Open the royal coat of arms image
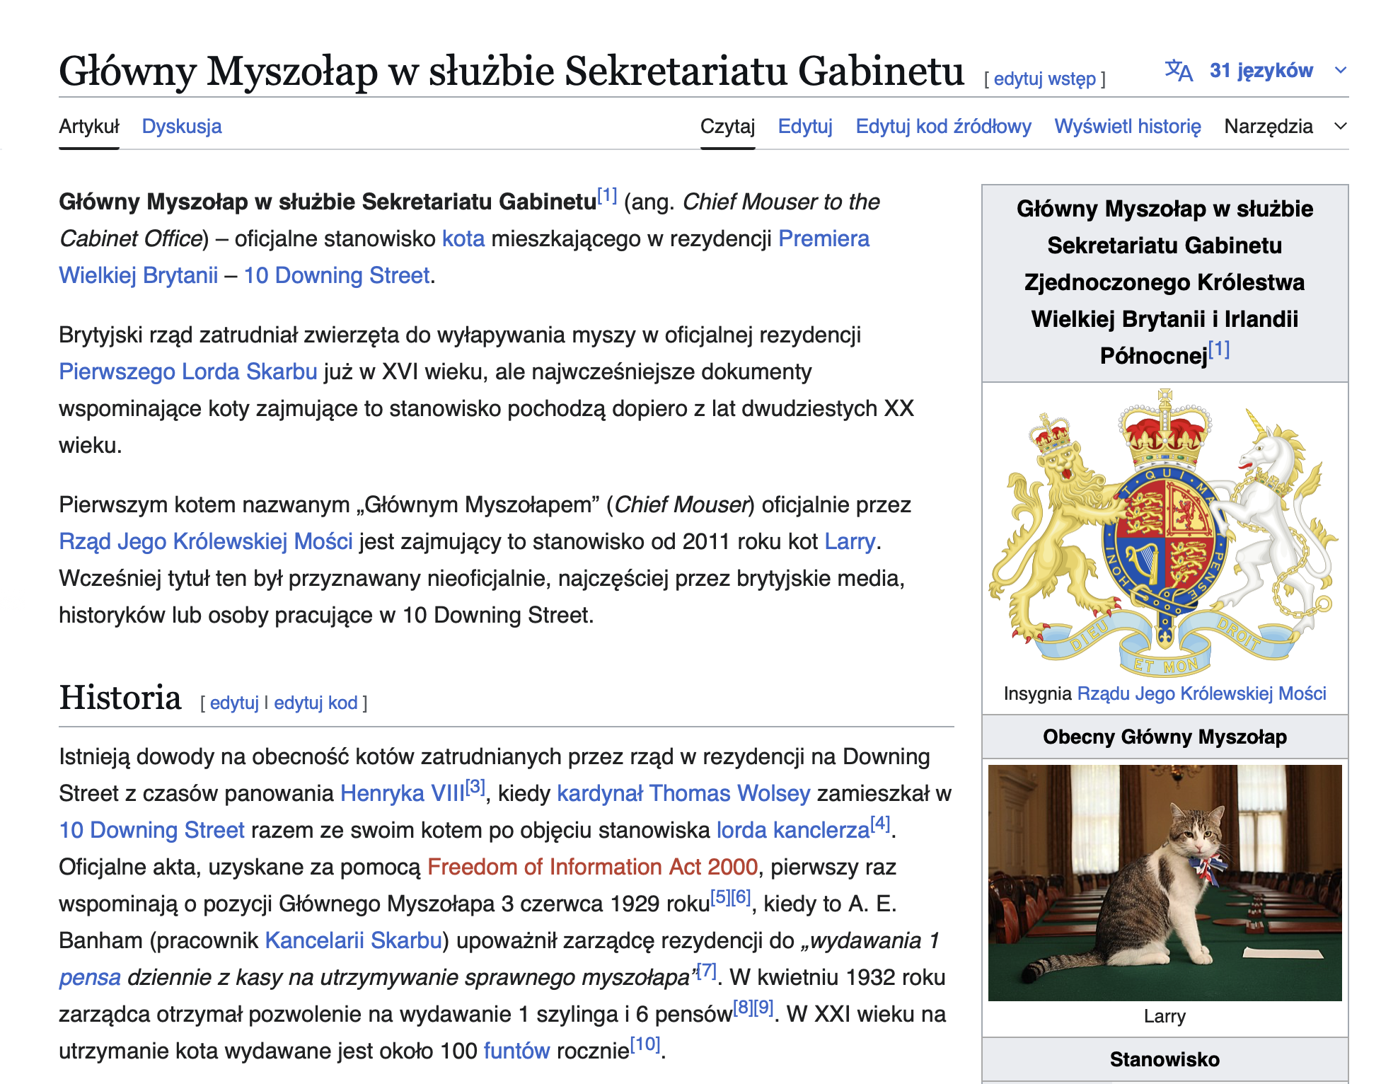Screen dimensions: 1381x1084 coord(1165,532)
